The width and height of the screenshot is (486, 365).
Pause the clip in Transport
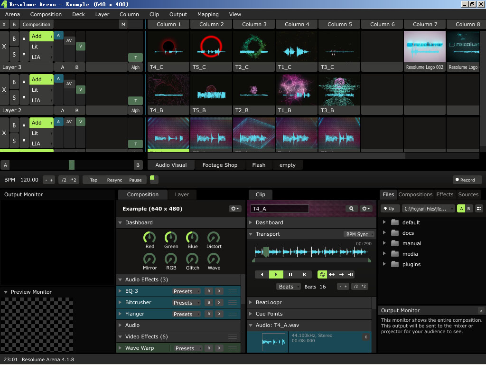pyautogui.click(x=290, y=274)
